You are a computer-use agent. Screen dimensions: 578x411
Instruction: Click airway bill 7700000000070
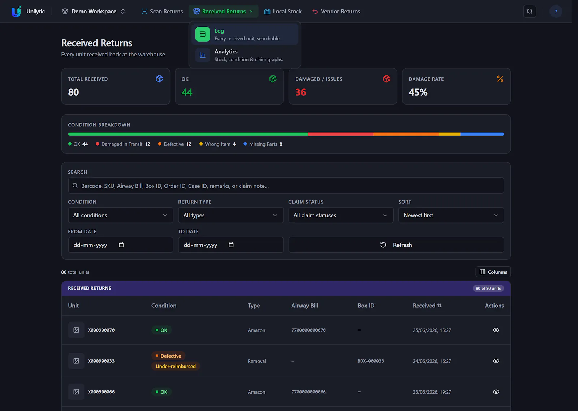pyautogui.click(x=309, y=330)
